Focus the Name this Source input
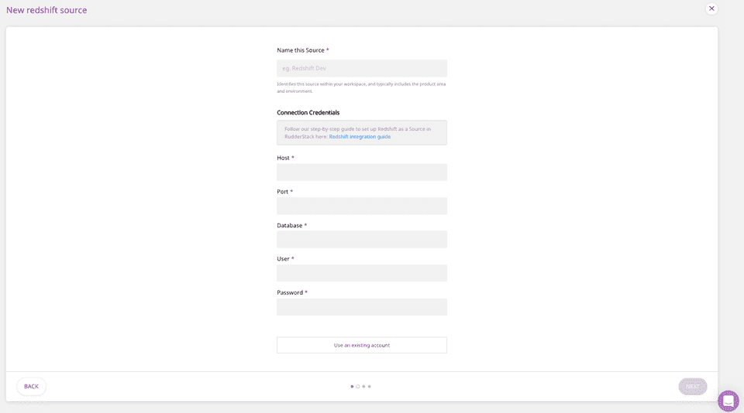 (361, 68)
